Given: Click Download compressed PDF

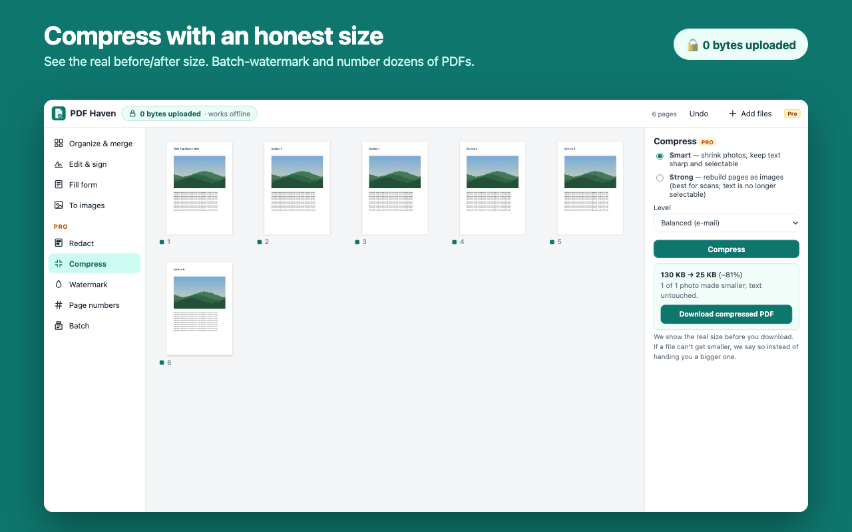Looking at the screenshot, I should tap(726, 314).
